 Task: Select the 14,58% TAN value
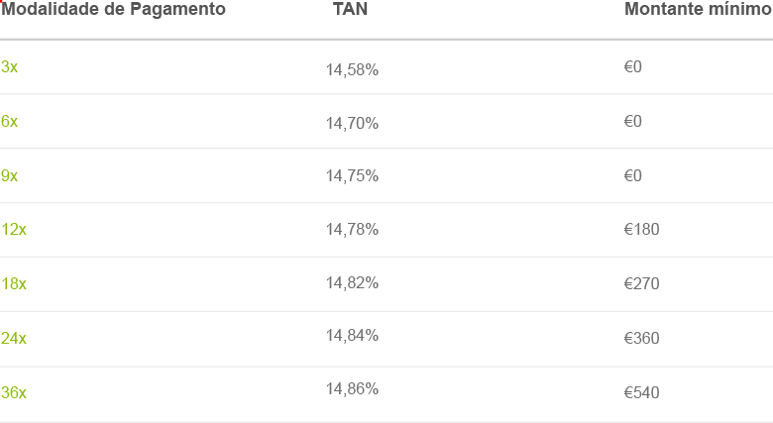coord(352,70)
